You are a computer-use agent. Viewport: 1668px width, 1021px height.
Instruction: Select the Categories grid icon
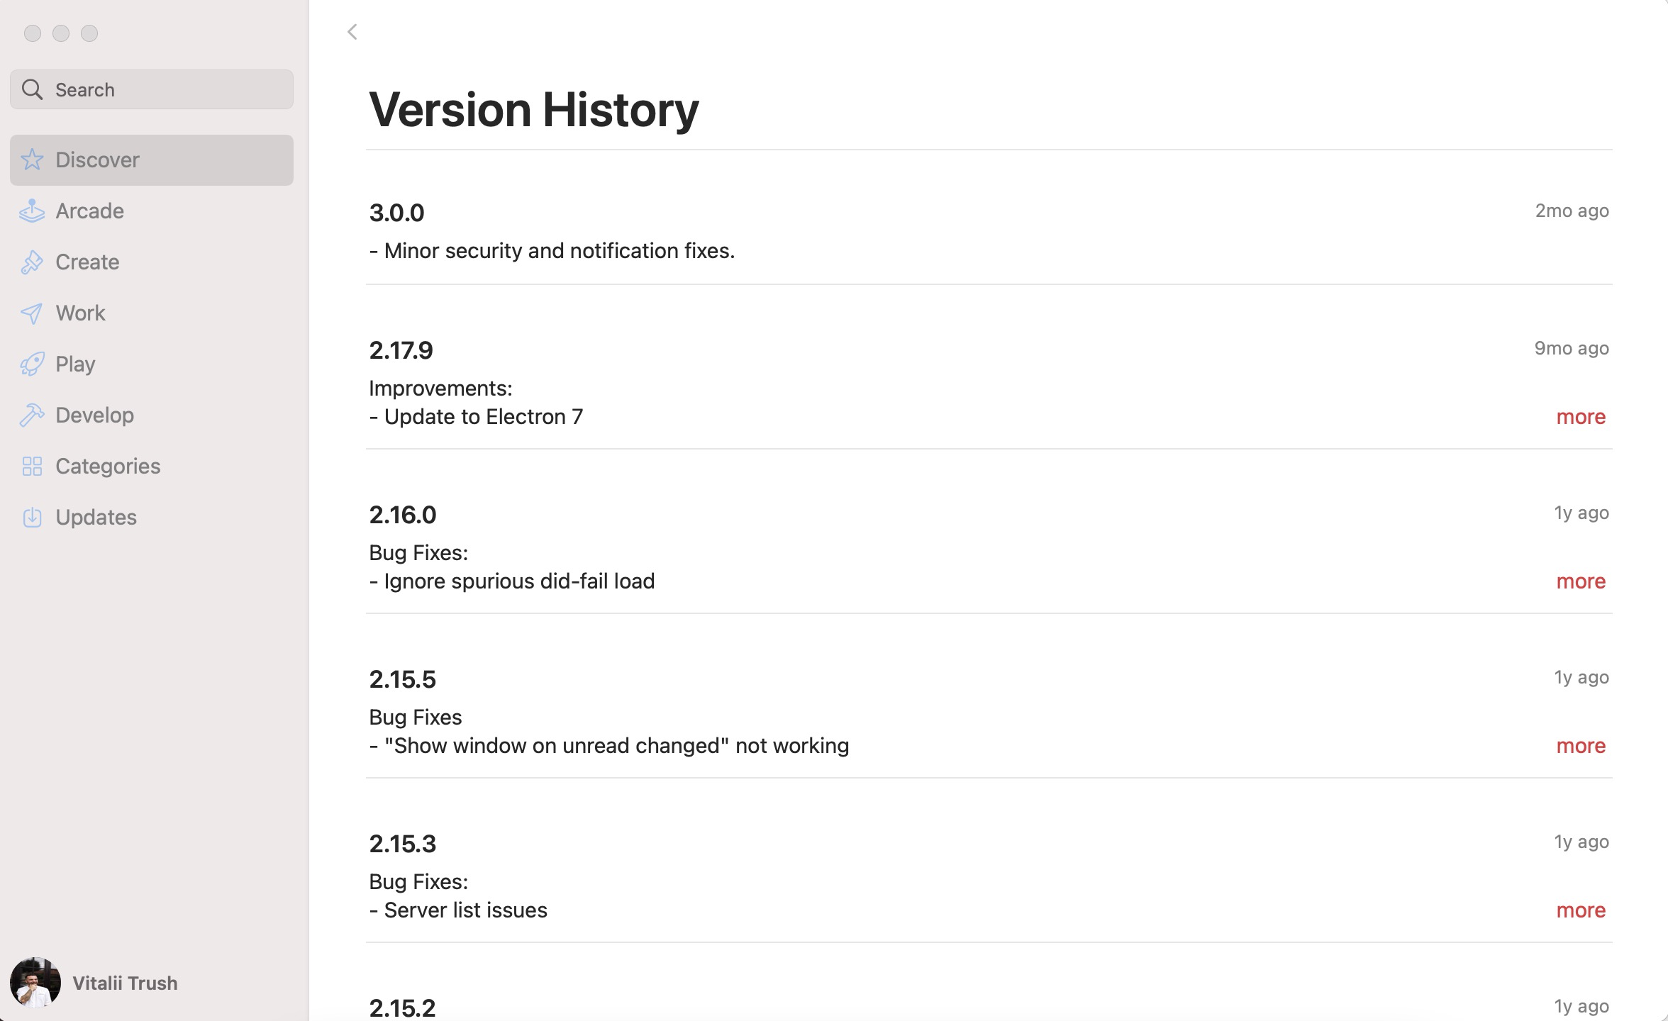coord(32,466)
